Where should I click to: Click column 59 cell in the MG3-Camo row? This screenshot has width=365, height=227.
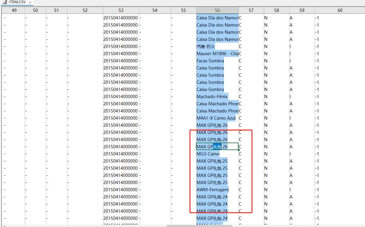point(302,154)
